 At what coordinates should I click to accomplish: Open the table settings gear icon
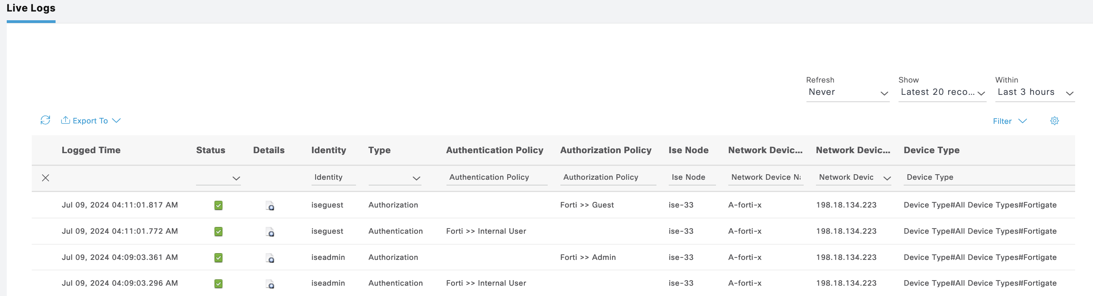1054,121
